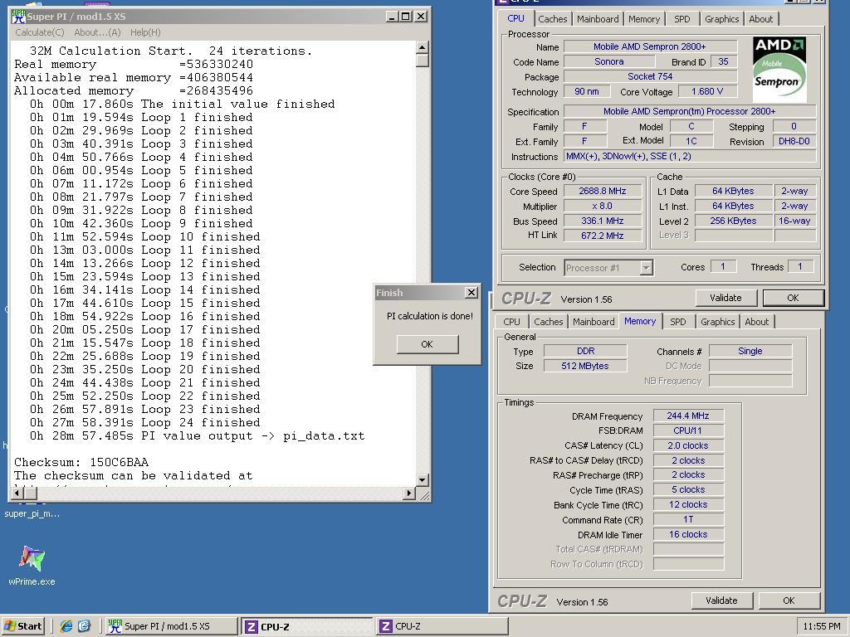
Task: Click OK in the upper CPU-Z window
Action: (x=793, y=298)
